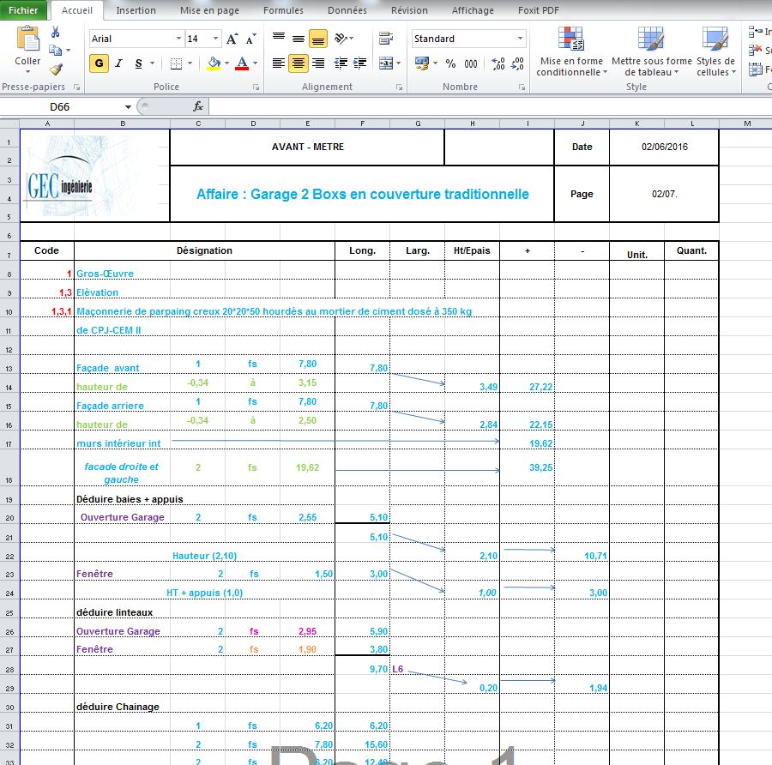Switch to the Formules ribbon tab
The image size is (772, 765).
pyautogui.click(x=283, y=10)
